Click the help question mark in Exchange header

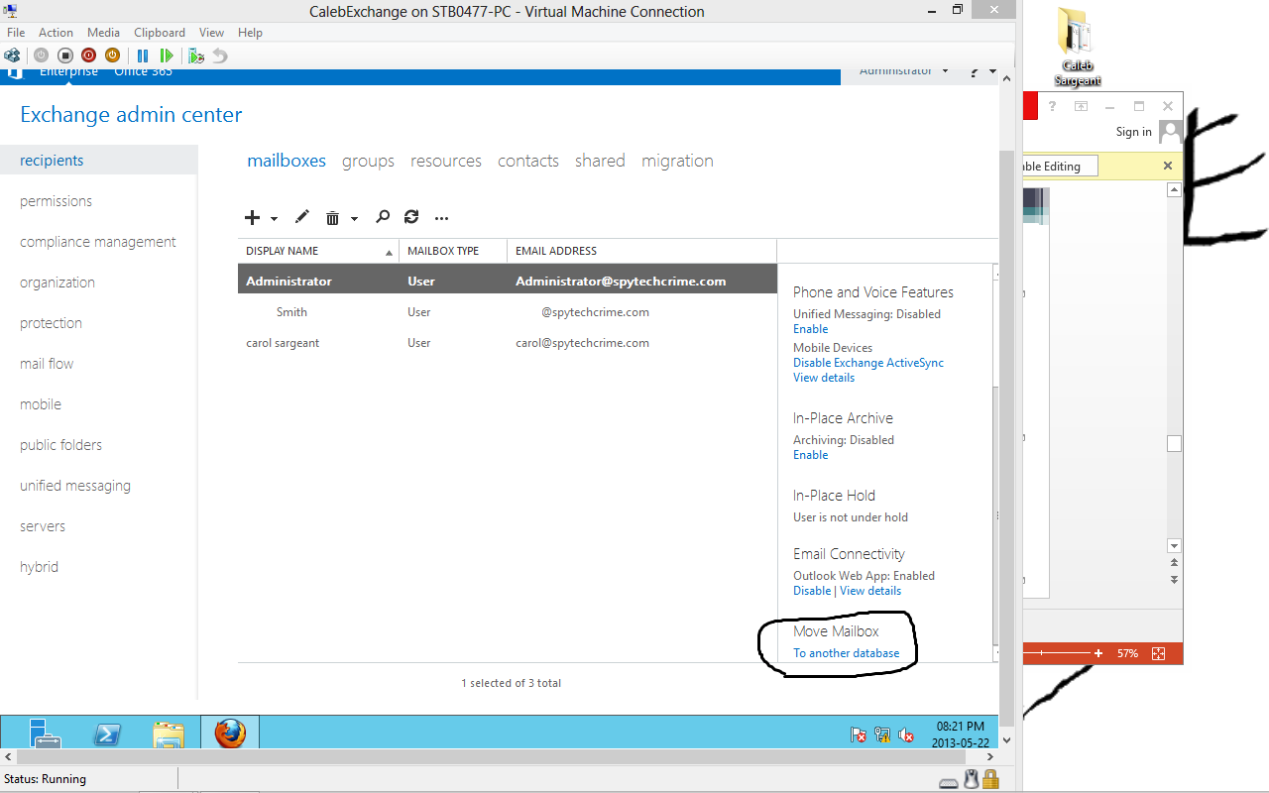(975, 72)
